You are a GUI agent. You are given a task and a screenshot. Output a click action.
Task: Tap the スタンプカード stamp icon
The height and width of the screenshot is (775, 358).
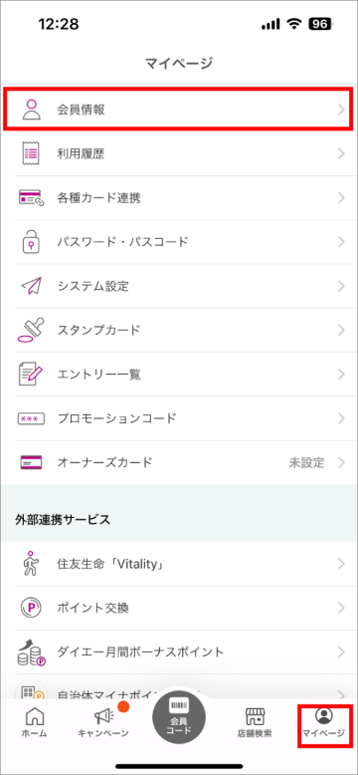tap(31, 330)
